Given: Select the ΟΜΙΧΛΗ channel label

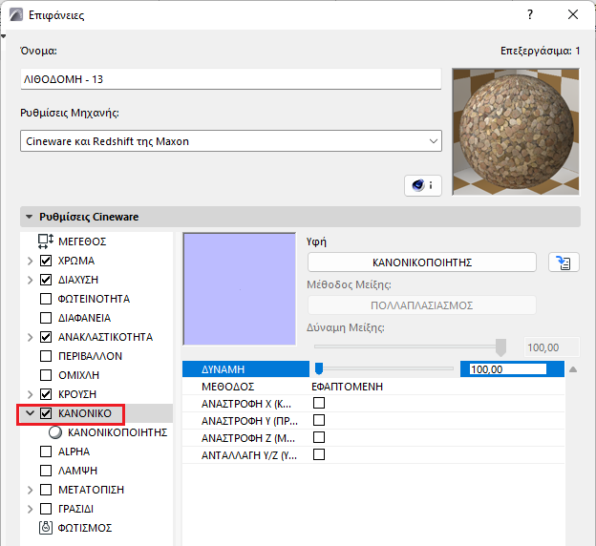Looking at the screenshot, I should pyautogui.click(x=78, y=375).
